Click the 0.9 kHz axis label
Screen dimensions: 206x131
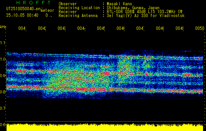click(3, 75)
